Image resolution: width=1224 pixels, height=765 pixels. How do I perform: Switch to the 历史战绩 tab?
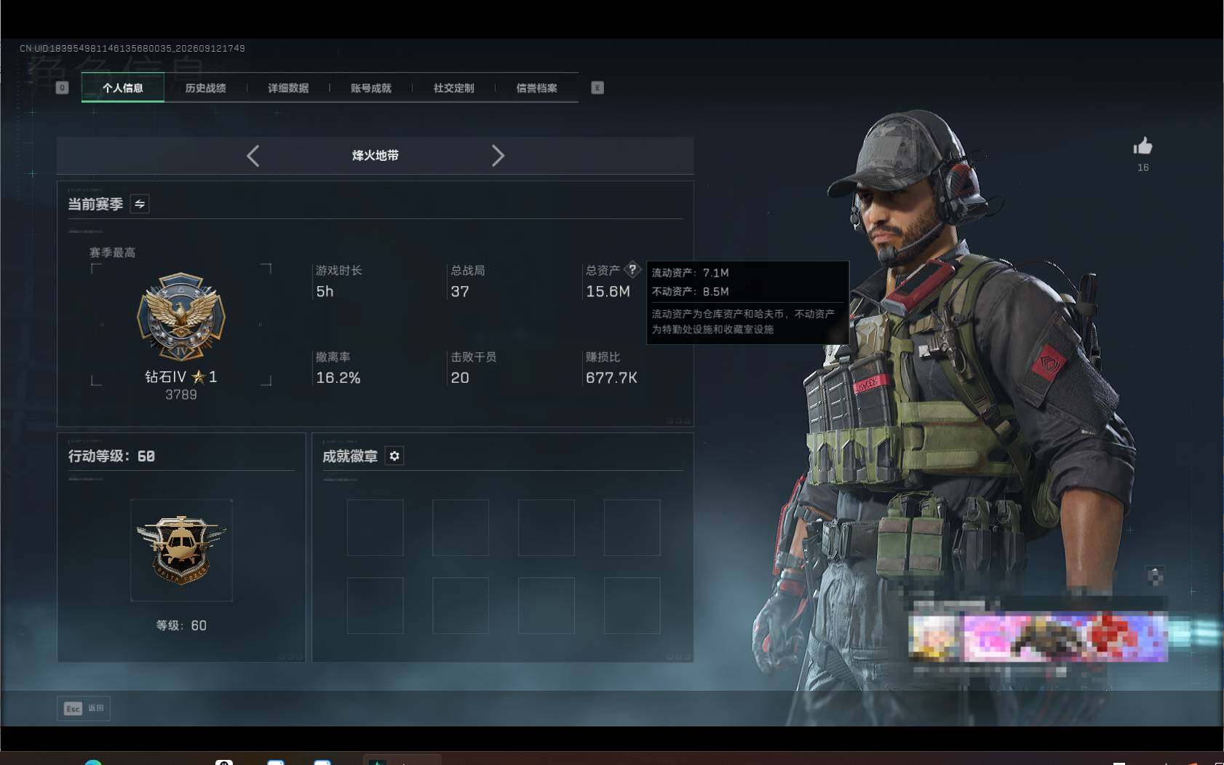(x=205, y=88)
